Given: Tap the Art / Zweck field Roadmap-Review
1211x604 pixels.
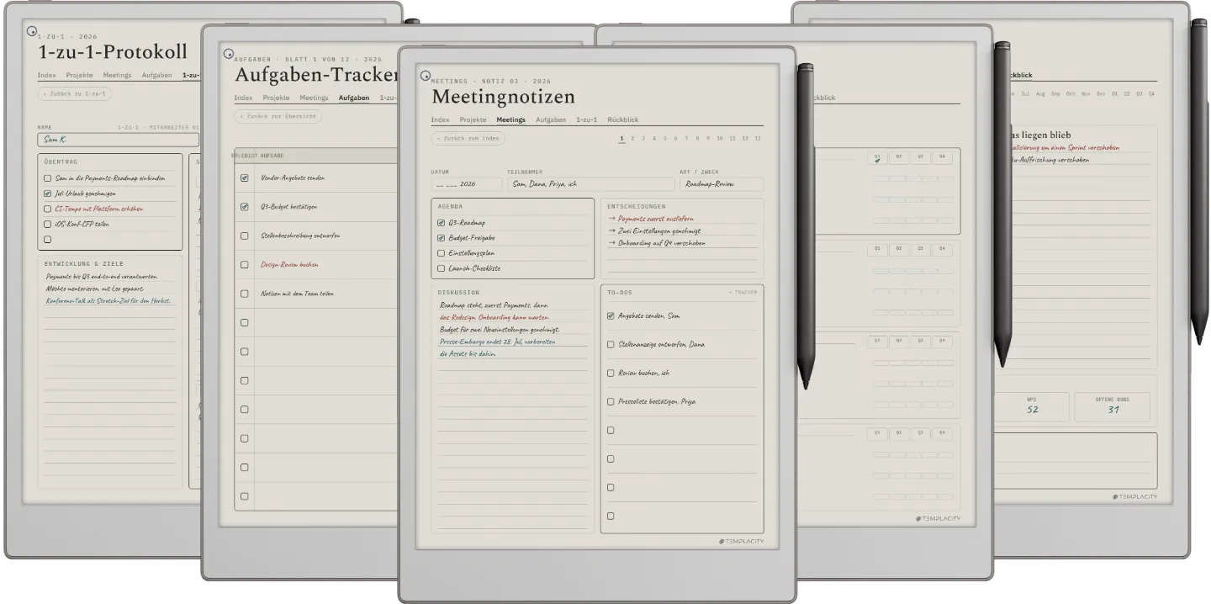Looking at the screenshot, I should pyautogui.click(x=722, y=184).
